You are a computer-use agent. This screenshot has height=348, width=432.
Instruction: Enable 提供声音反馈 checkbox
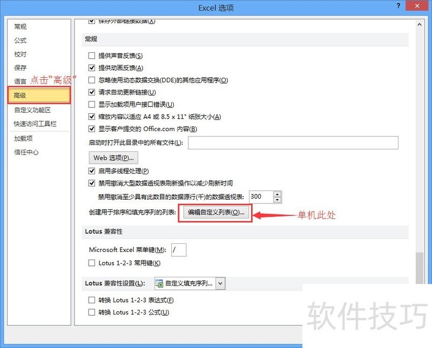92,56
